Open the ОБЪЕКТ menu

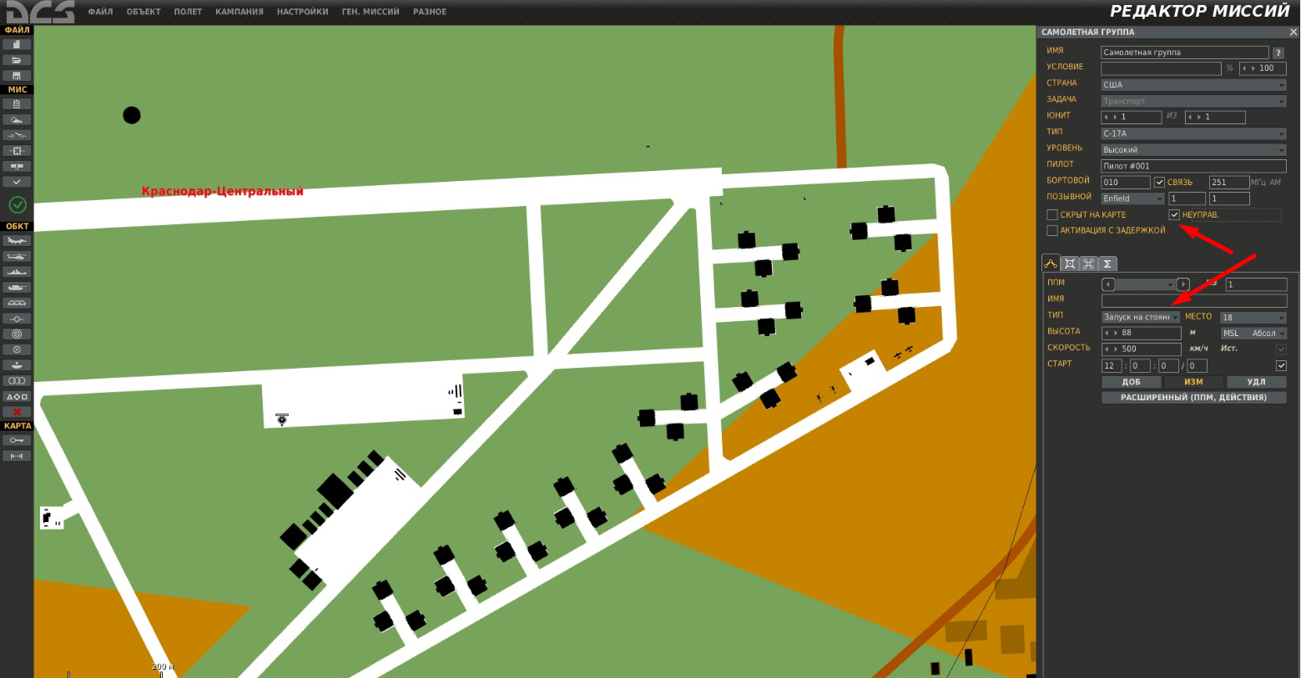144,13
